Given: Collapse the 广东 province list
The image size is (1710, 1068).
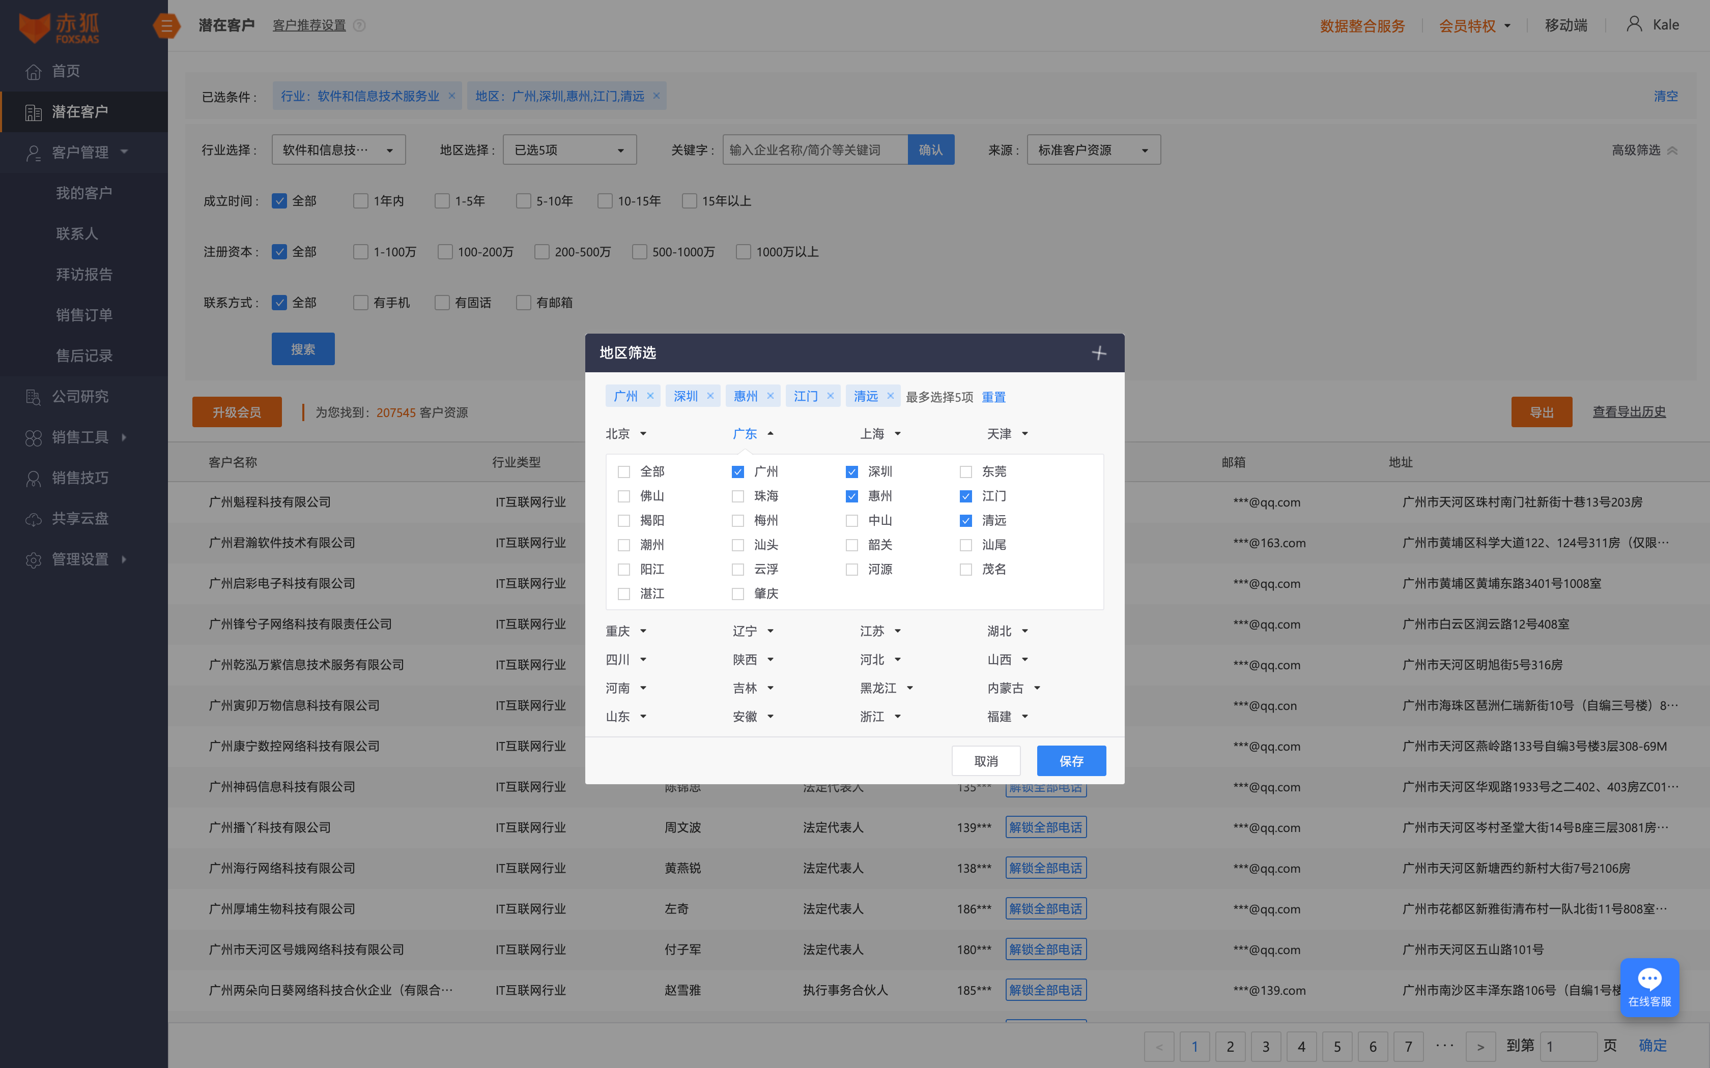Looking at the screenshot, I should [x=753, y=434].
